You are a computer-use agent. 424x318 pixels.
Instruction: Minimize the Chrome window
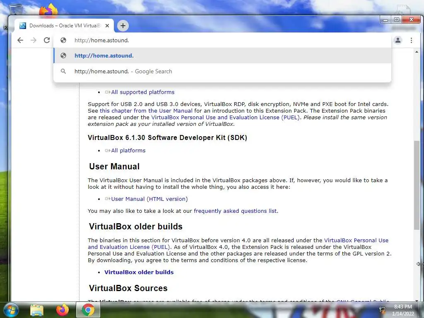pyautogui.click(x=385, y=20)
